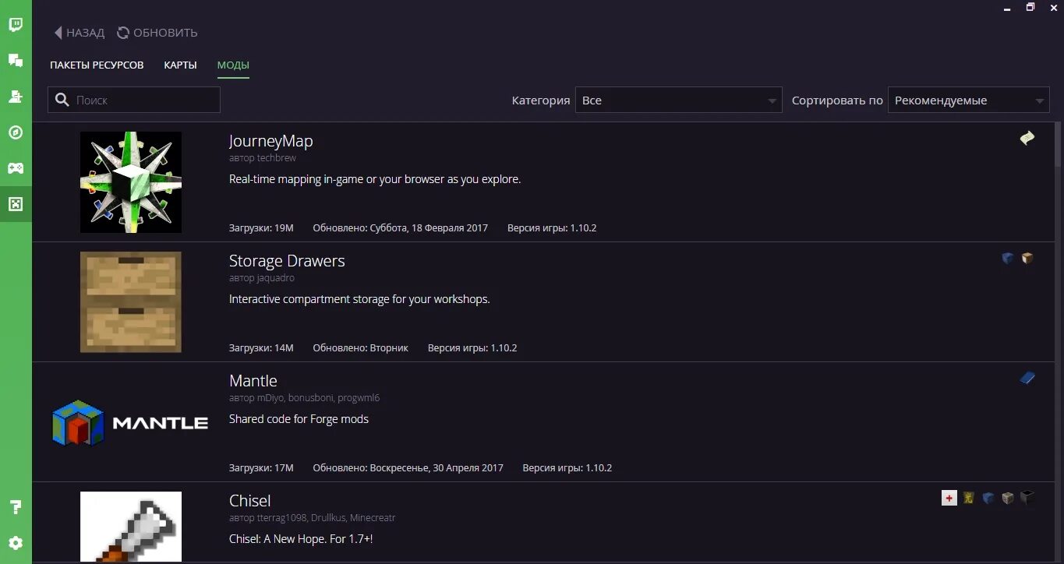1064x564 pixels.
Task: Switch to the КАРТЫ tab
Action: (x=180, y=65)
